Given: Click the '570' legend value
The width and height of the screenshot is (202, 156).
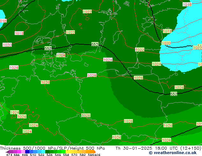Looking at the screenshot, I should point(74,155).
